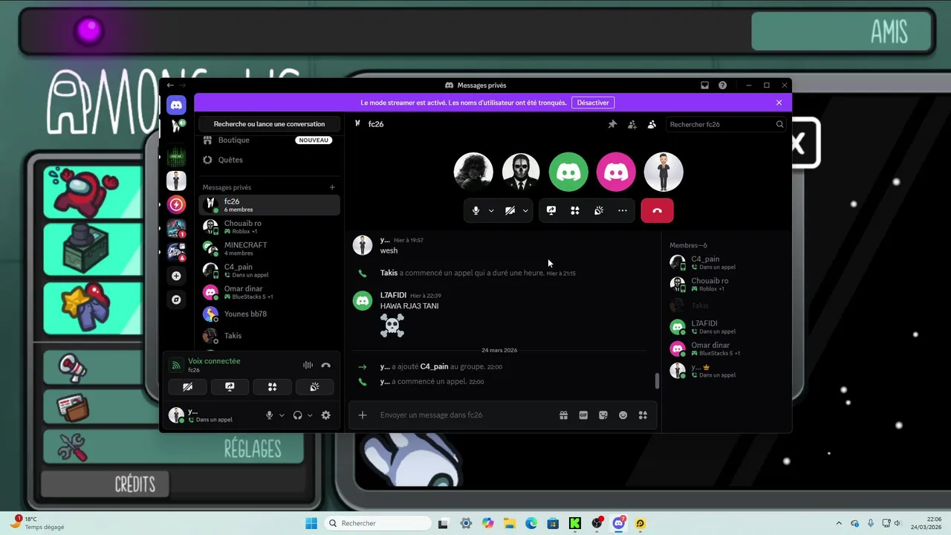This screenshot has width=951, height=535.
Task: Add friends to group DM icon
Action: point(632,124)
